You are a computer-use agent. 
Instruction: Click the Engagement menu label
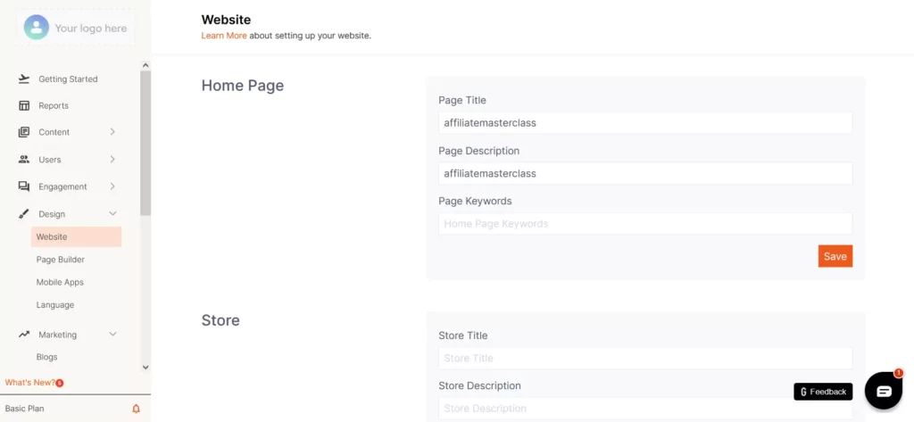pos(63,186)
